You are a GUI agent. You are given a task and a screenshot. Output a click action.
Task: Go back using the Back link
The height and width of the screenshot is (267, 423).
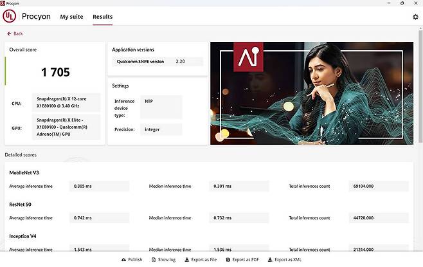click(x=18, y=33)
